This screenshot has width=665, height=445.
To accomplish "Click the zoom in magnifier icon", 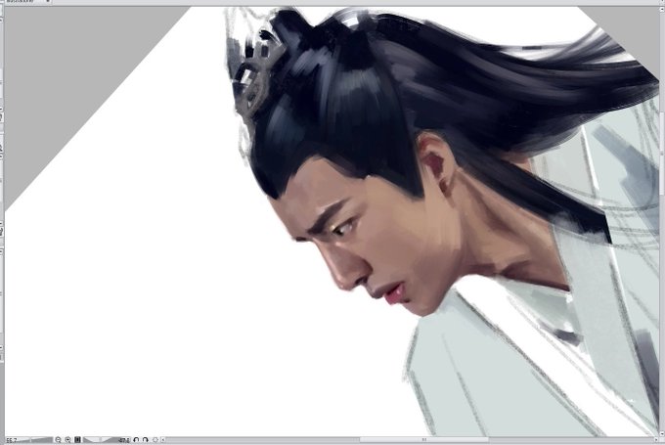I will (x=67, y=440).
